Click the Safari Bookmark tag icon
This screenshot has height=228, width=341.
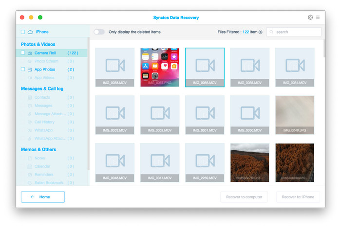30,183
